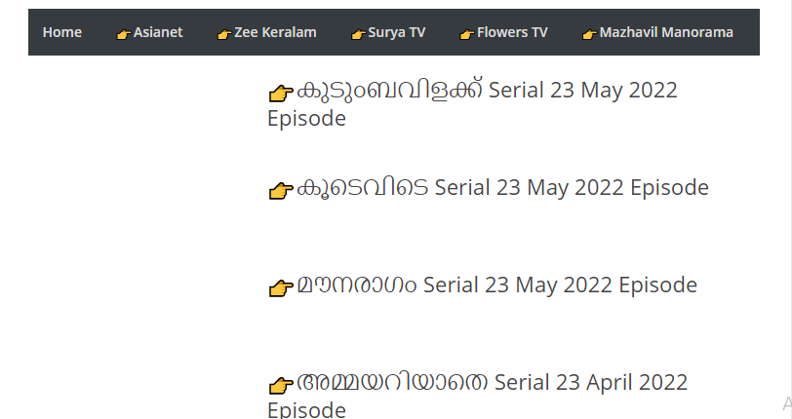This screenshot has width=792, height=419.
Task: Click the pointing hand icon beside Flowers TV
Action: pyautogui.click(x=466, y=34)
